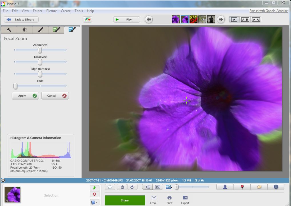Open the Picture menu

pos(51,11)
